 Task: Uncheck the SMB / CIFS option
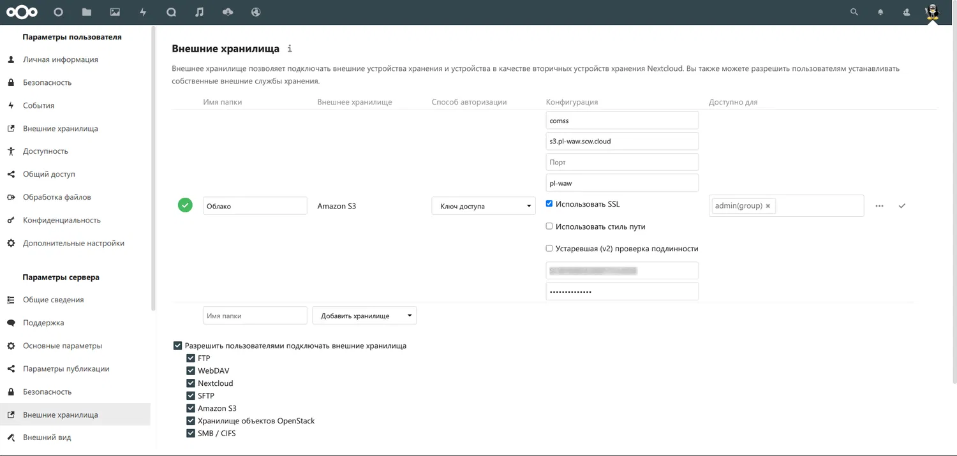(191, 433)
